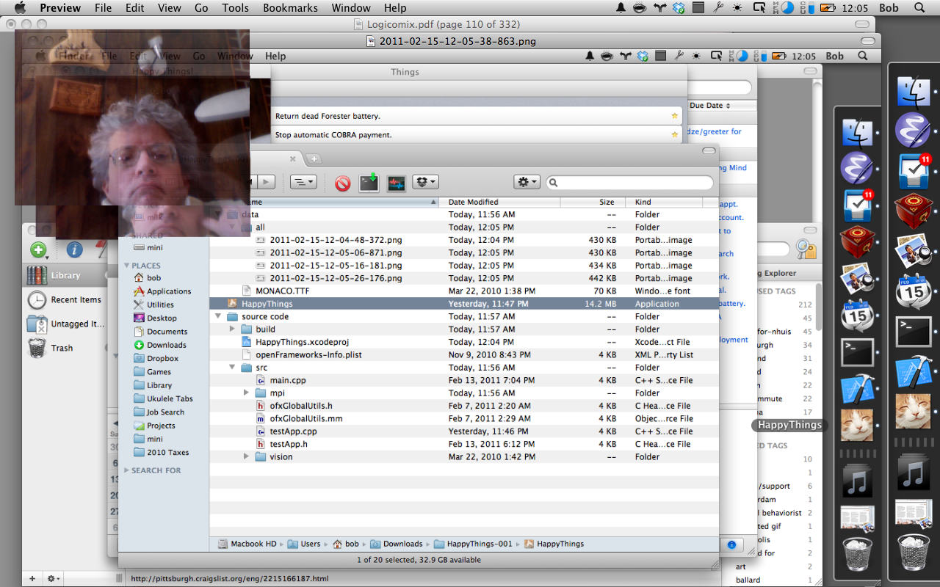This screenshot has height=587, width=940.
Task: Click the Date Modified column header
Action: pos(473,202)
